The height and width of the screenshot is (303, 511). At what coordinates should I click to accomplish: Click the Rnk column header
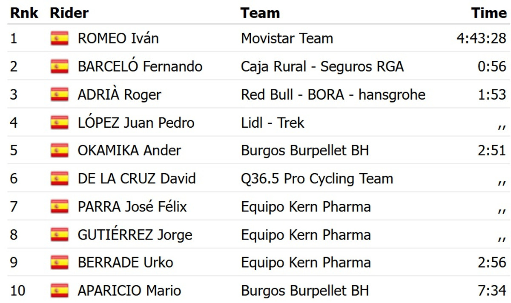click(24, 13)
